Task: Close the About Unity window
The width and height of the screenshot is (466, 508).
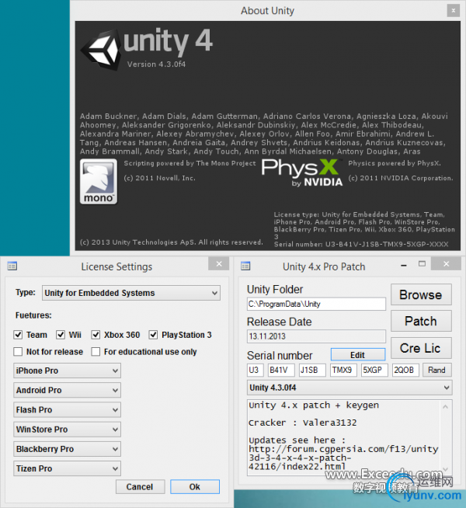Action: click(454, 10)
